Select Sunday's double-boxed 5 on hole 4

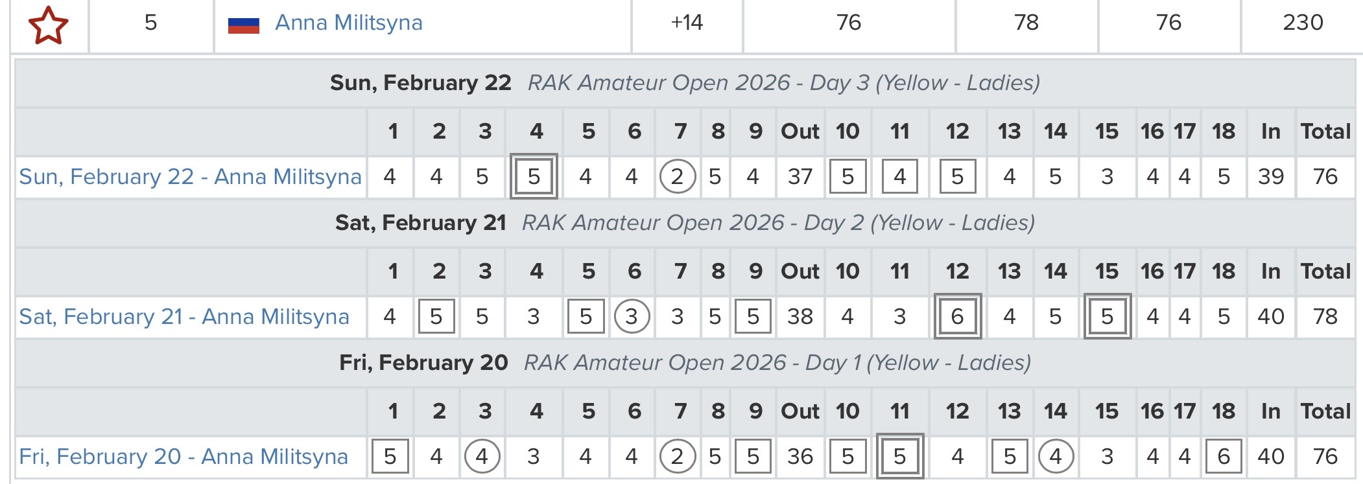[x=534, y=177]
